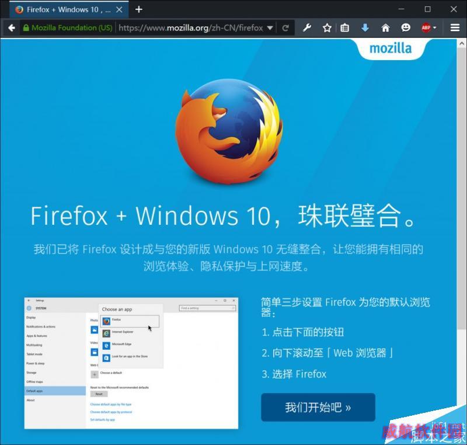Click the Firefox logo image
The width and height of the screenshot is (467, 445).
click(x=229, y=131)
